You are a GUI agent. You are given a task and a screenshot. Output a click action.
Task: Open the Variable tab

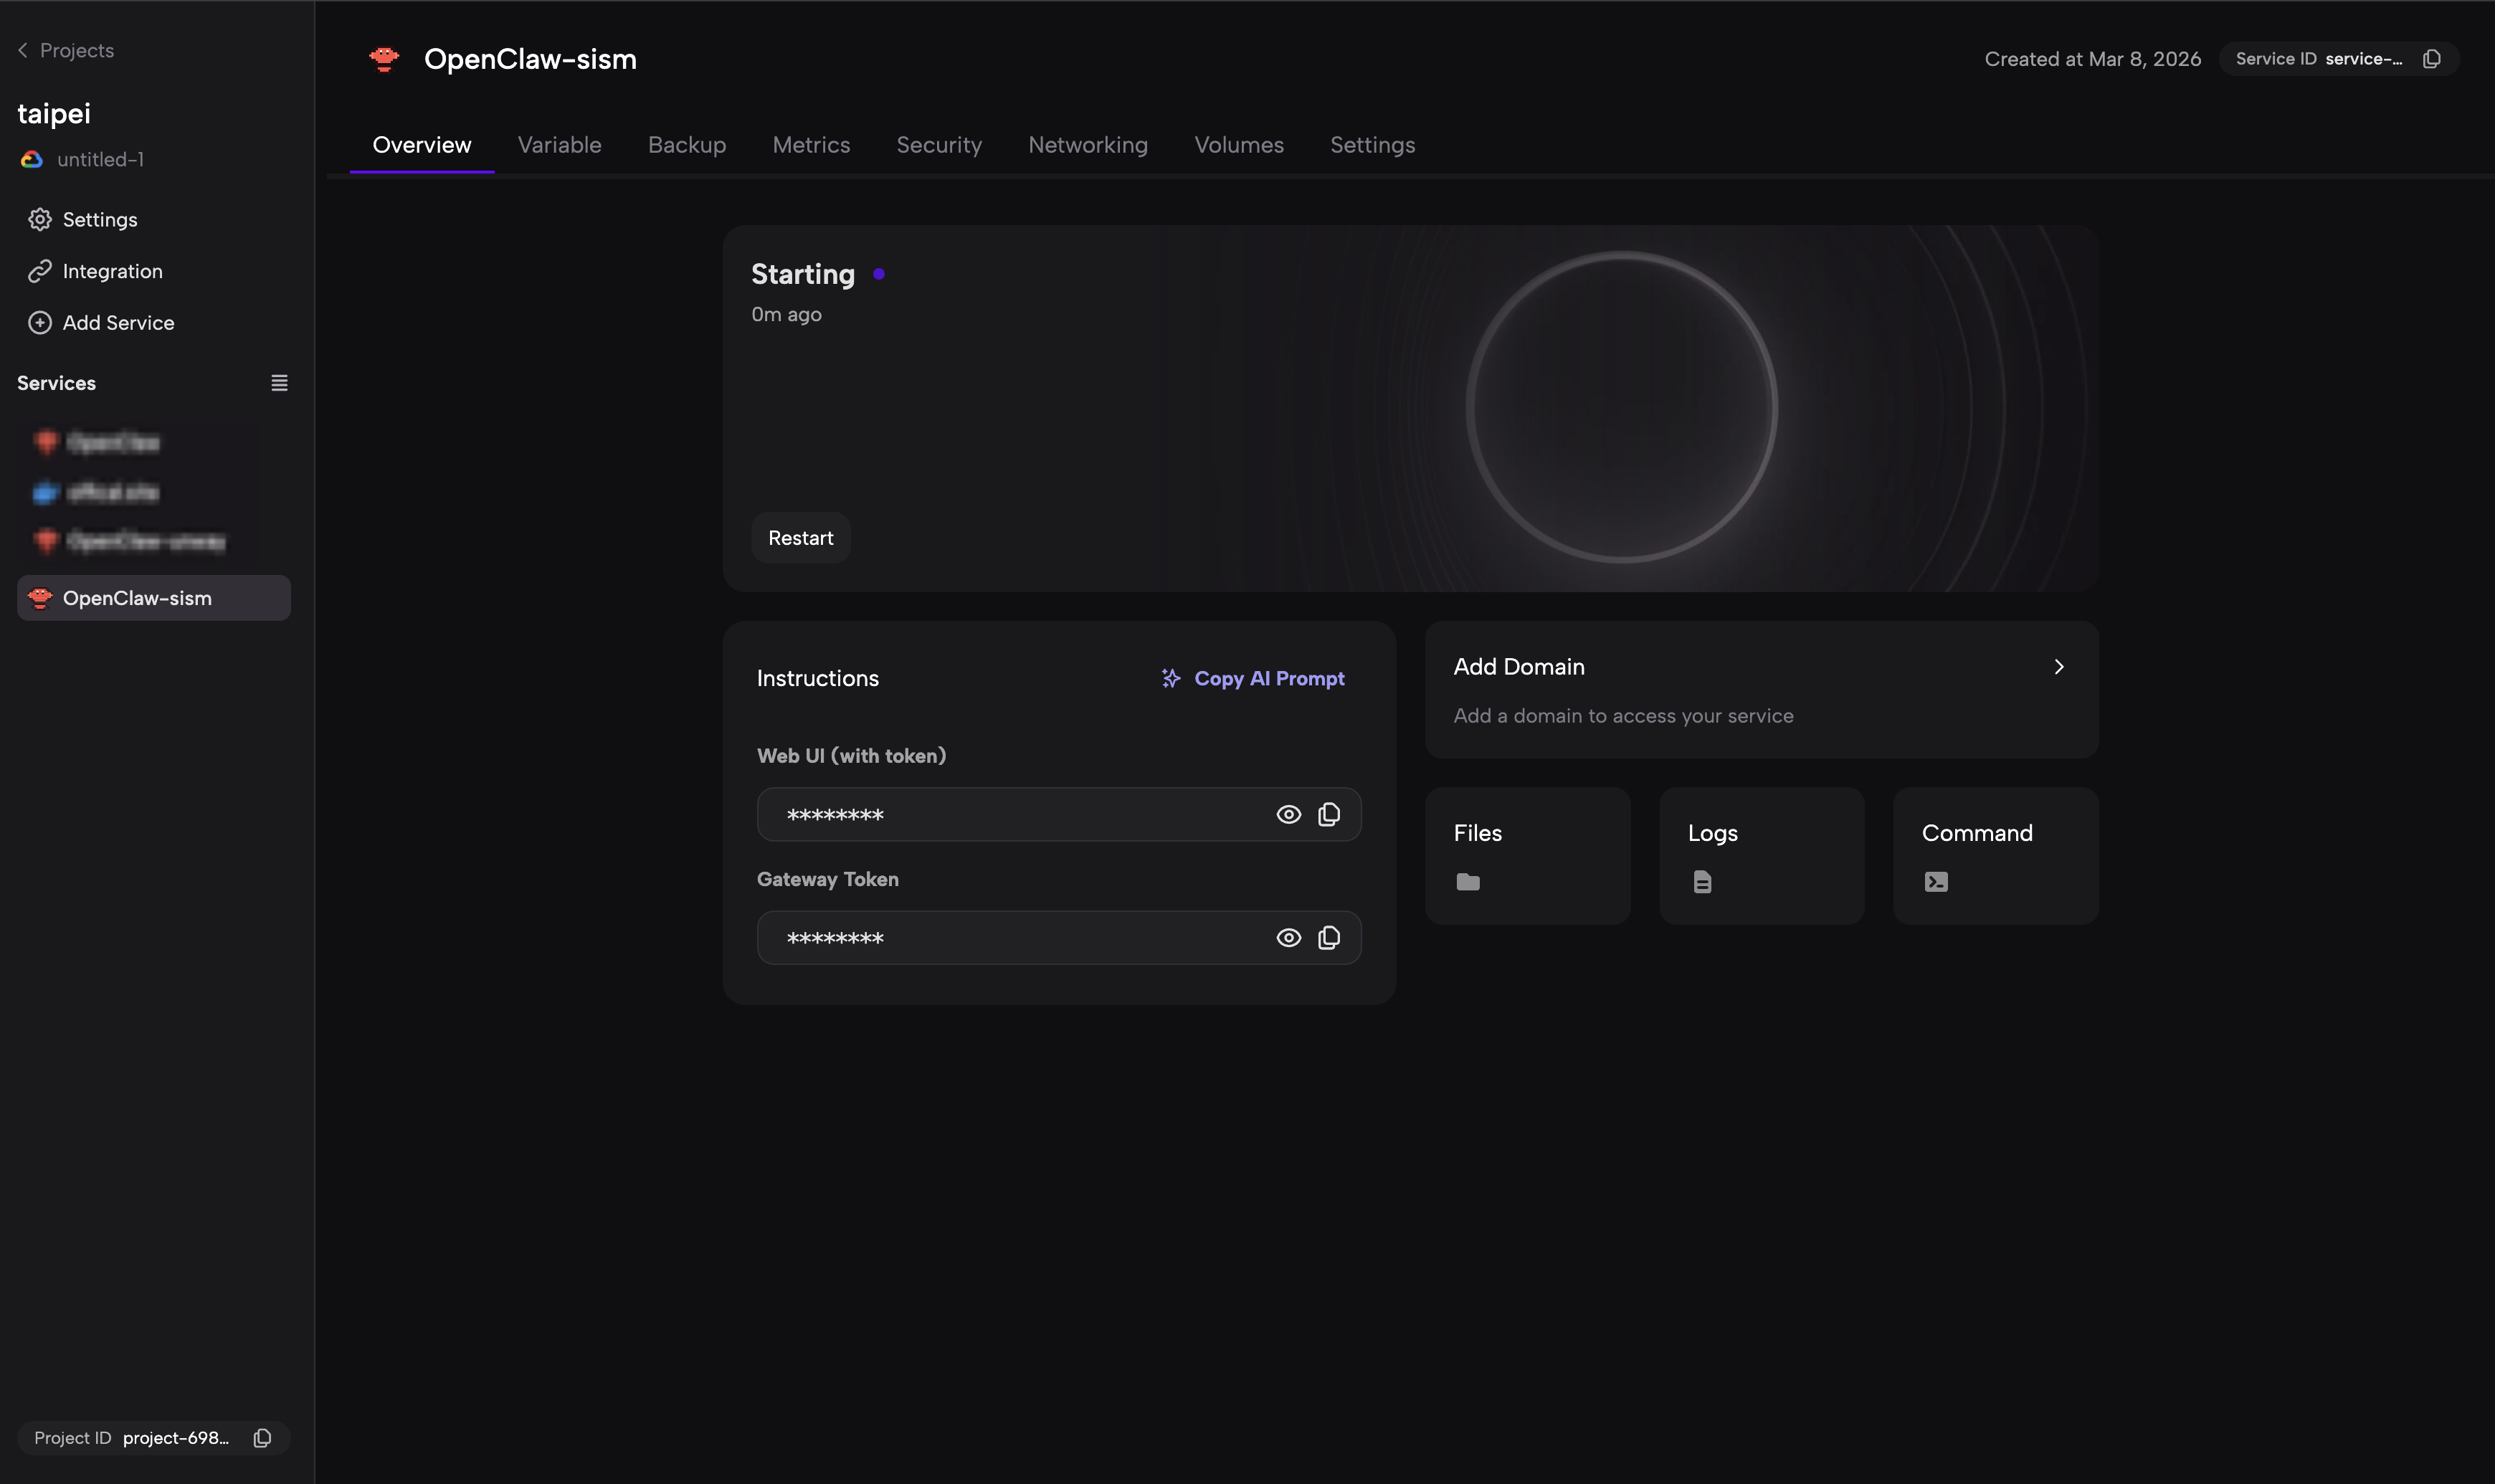click(x=559, y=145)
